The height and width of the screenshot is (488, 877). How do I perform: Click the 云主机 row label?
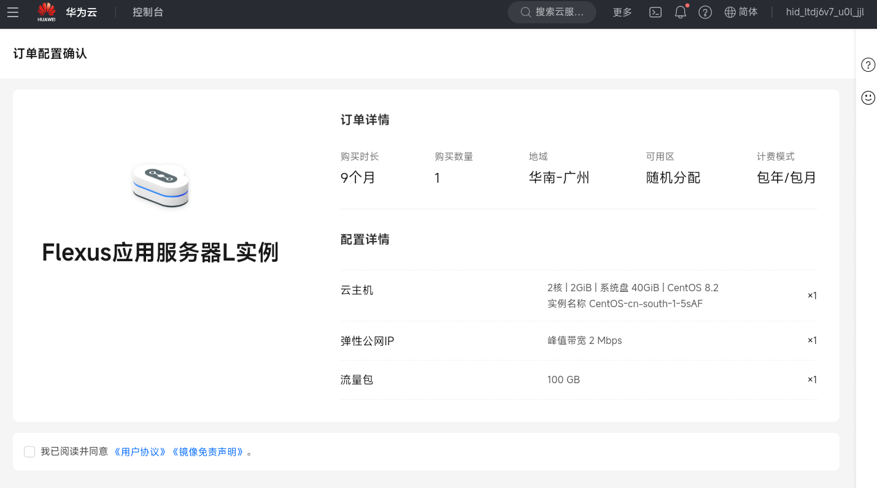[357, 290]
